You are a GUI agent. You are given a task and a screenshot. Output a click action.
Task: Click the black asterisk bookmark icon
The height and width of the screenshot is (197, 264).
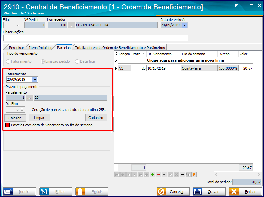coord(182,175)
